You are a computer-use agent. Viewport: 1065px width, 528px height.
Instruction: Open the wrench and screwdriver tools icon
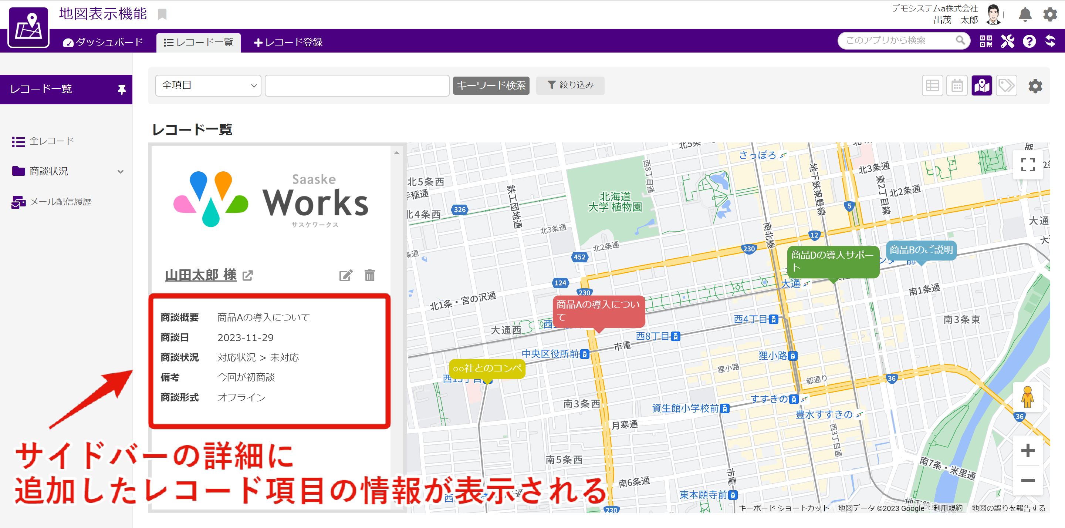coord(1008,41)
